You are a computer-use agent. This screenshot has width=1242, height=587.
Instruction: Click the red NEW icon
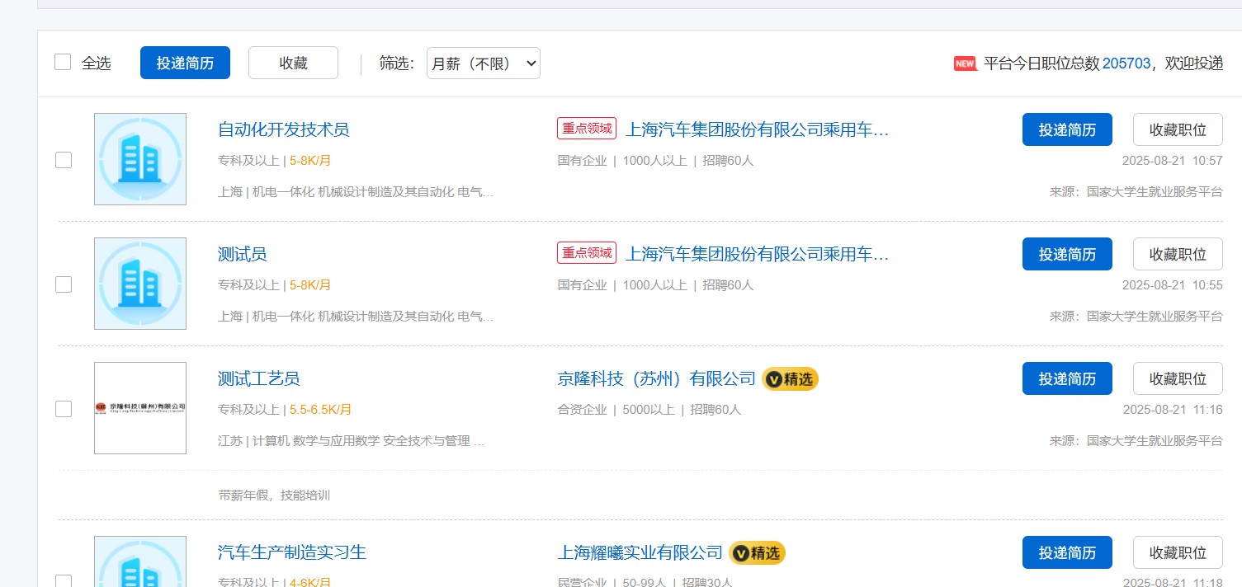[965, 63]
